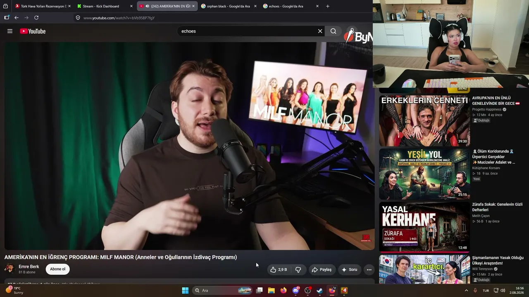529x297 pixels.
Task: Open AVRUPA'NIN EN ÜNLÜ GENELEVİNDE BİR GECE title
Action: tap(496, 101)
